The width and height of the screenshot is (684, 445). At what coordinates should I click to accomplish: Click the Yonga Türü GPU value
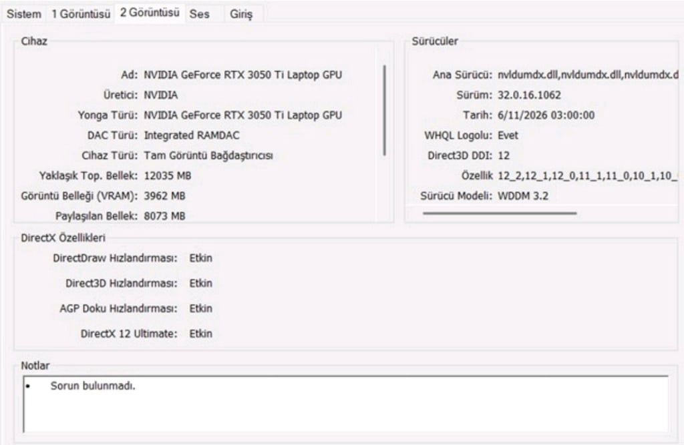pyautogui.click(x=243, y=115)
